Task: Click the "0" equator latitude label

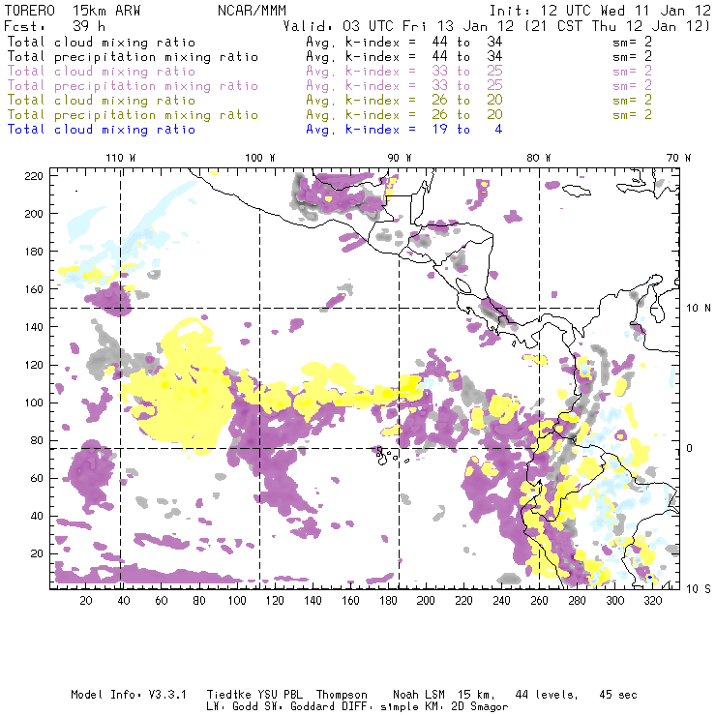Action: [690, 449]
